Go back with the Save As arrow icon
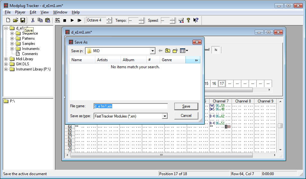This screenshot has height=179, width=306. point(161,51)
